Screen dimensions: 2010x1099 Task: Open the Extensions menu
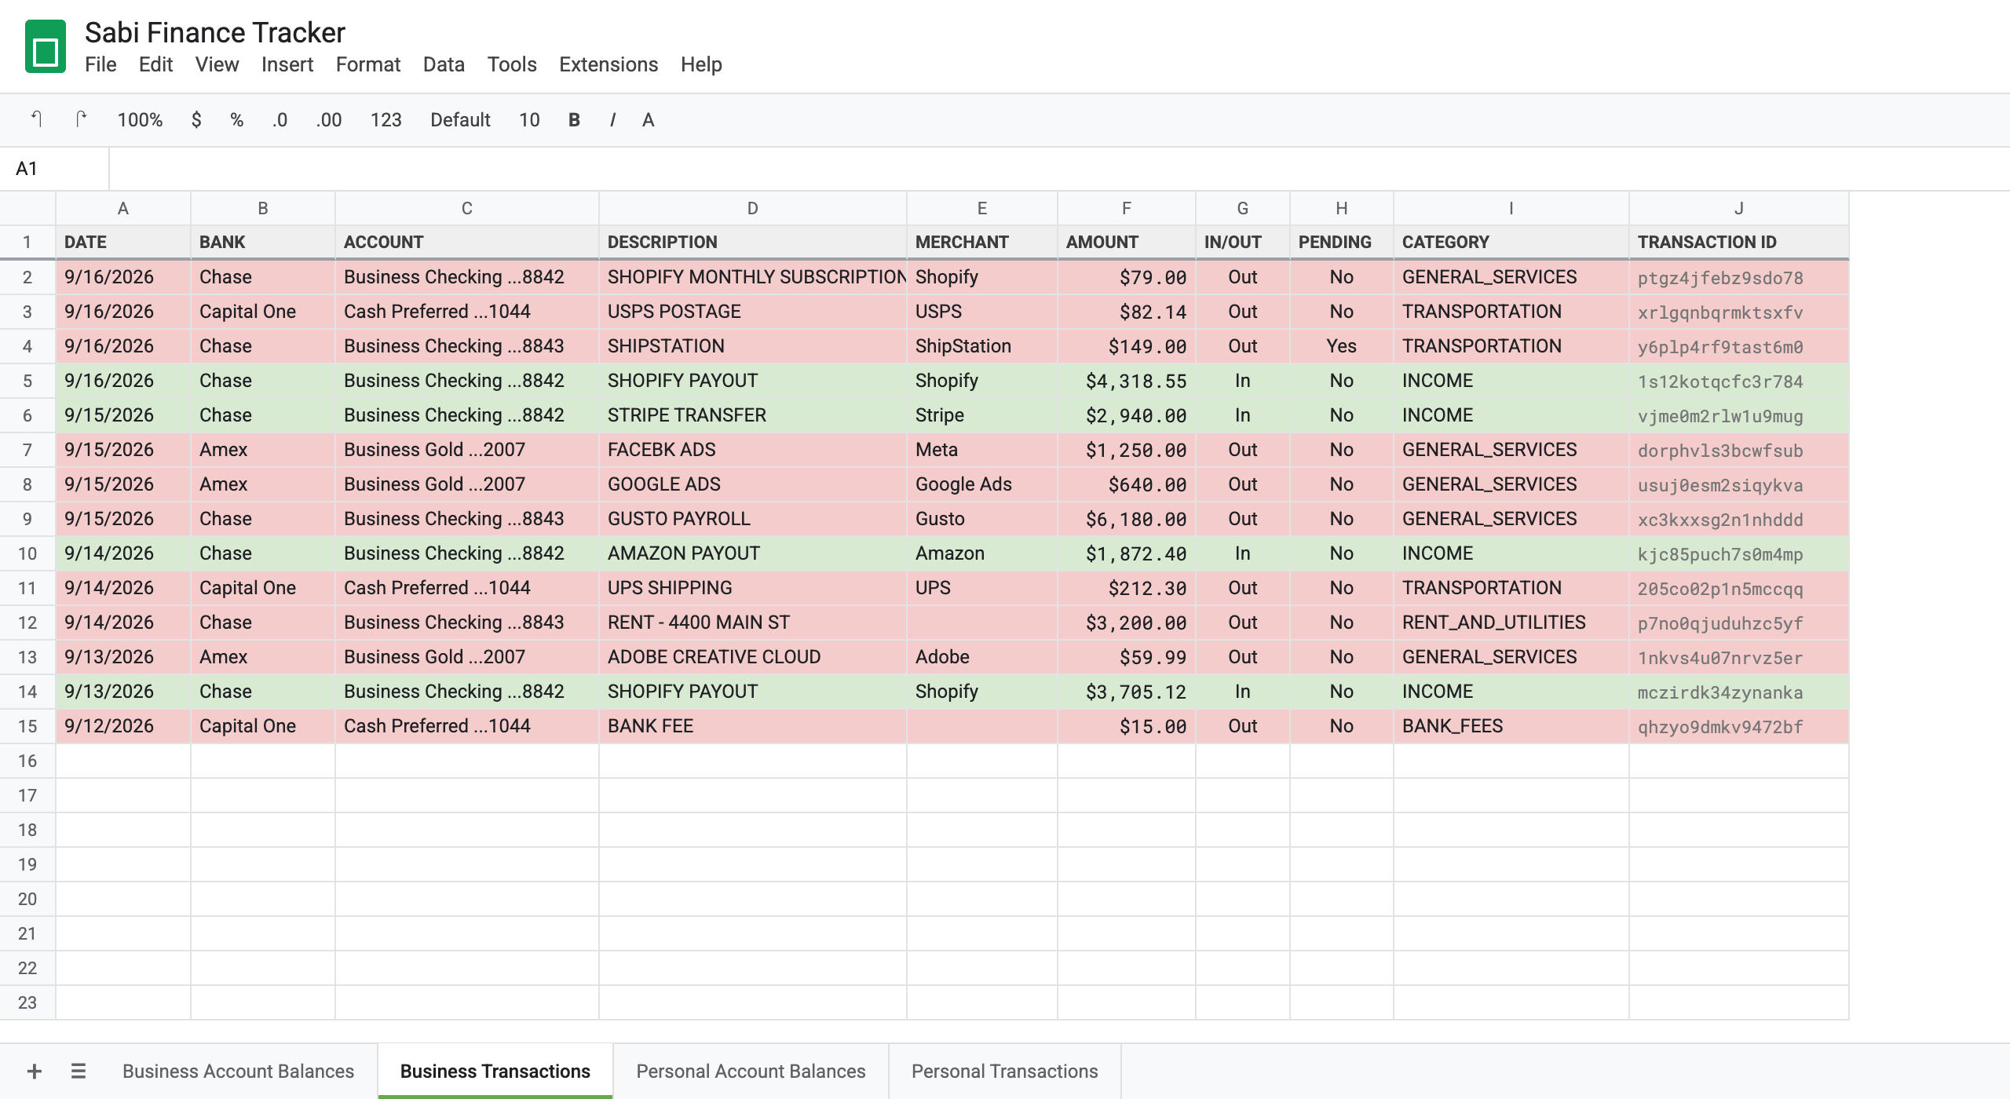[608, 64]
